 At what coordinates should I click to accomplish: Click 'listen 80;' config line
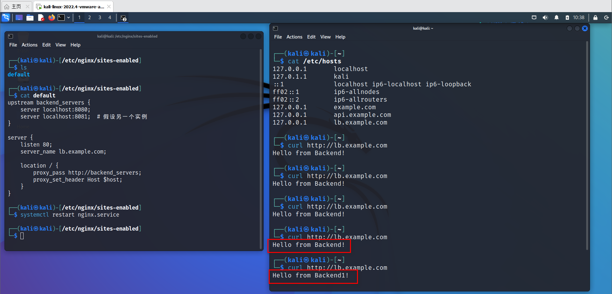(36, 145)
